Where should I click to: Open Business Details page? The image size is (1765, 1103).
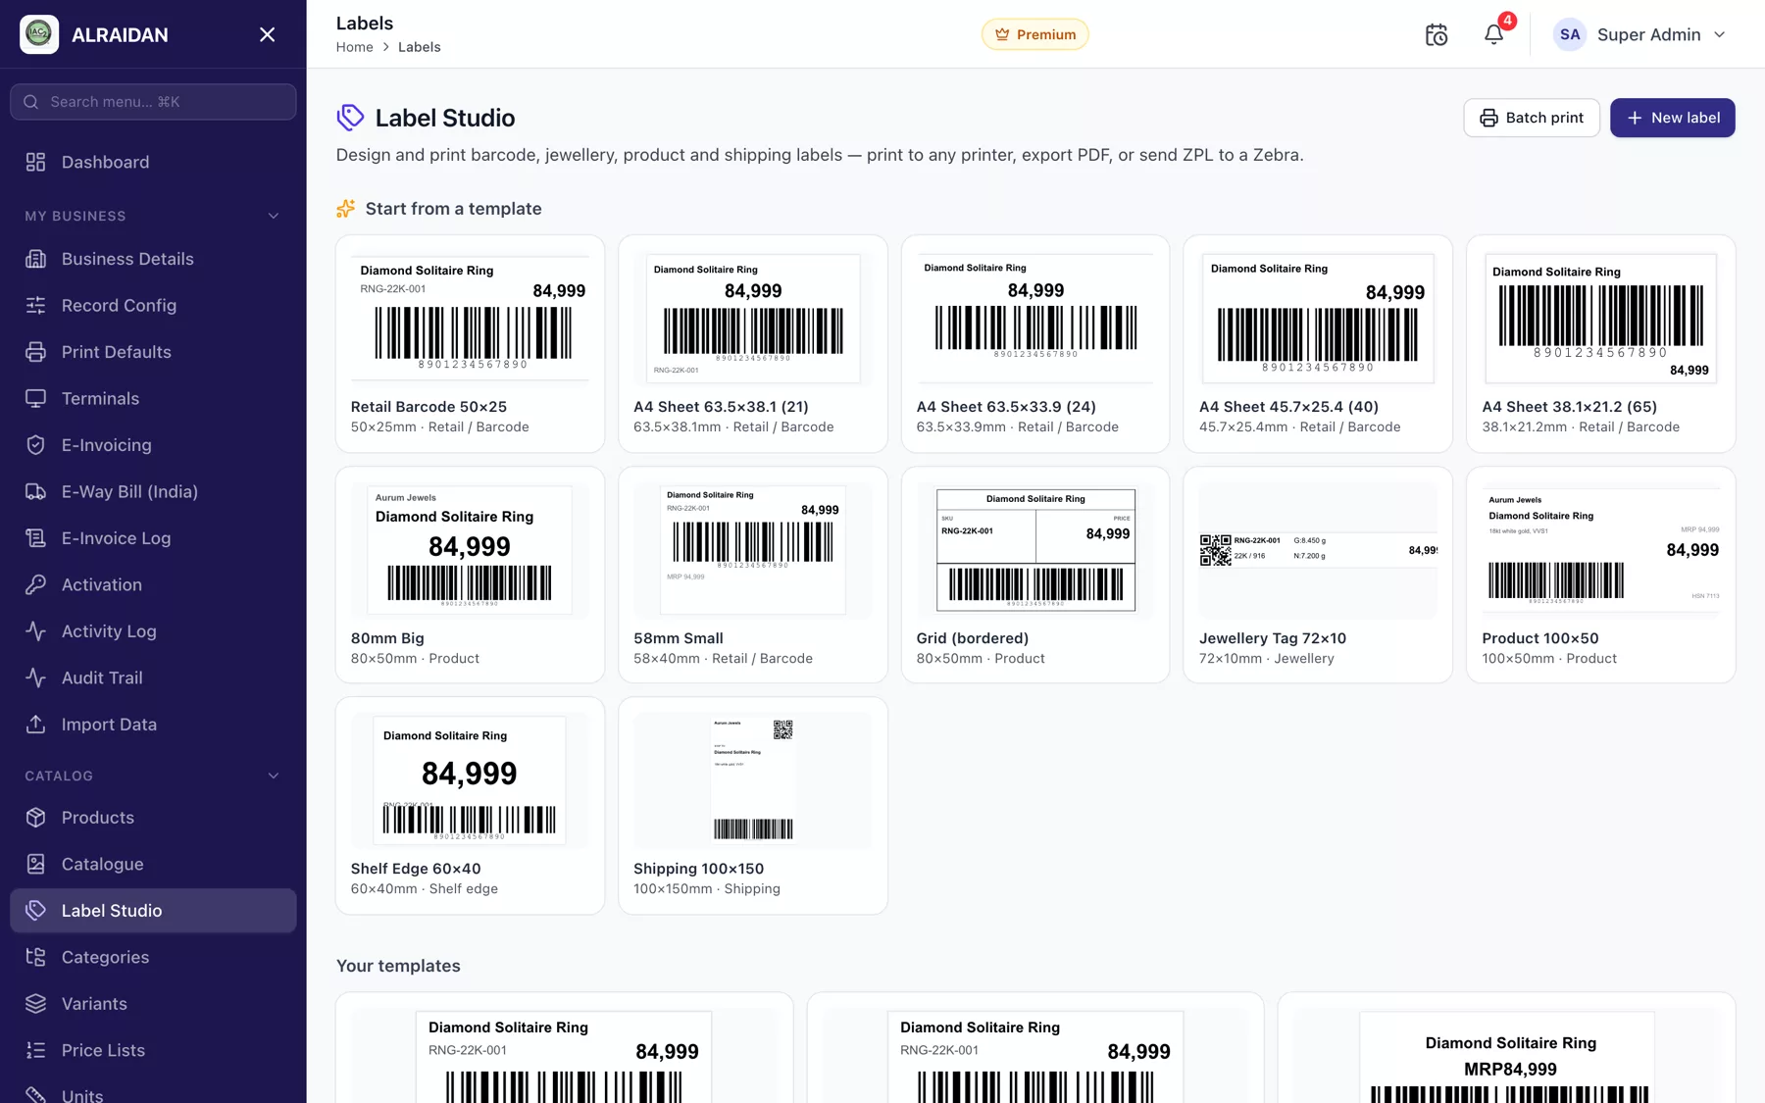click(153, 259)
